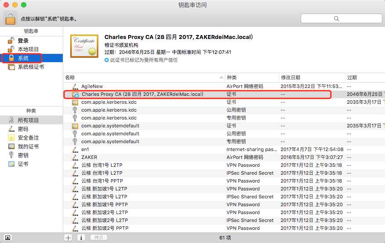Image resolution: width=385 pixels, height=243 pixels.
Task: Click key icon of com.apple.kerberos.kdc 公用密钥
Action: [x=75, y=110]
